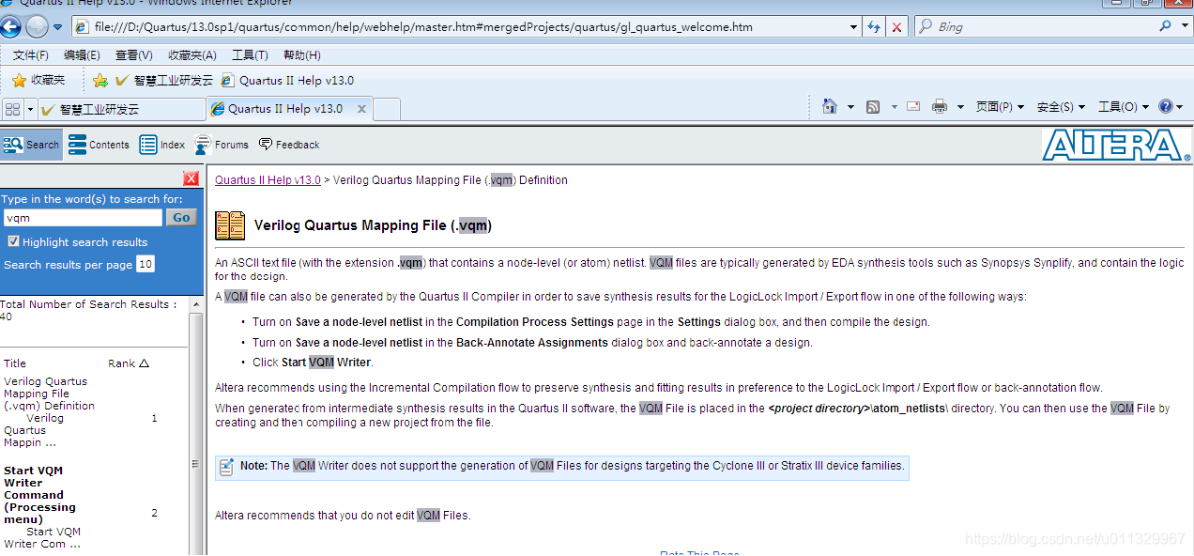Open the recent pages dropdown arrow

[x=57, y=27]
